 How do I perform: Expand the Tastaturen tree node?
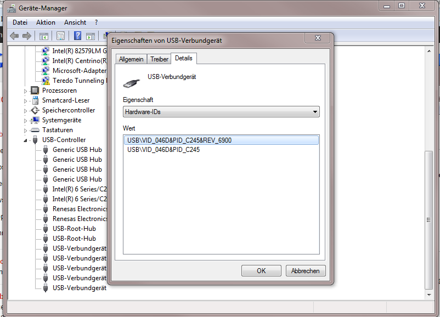pos(25,131)
